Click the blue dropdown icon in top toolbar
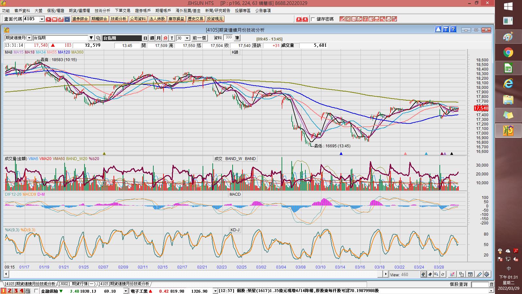Viewport: 522px width, 294px height. coord(67,19)
